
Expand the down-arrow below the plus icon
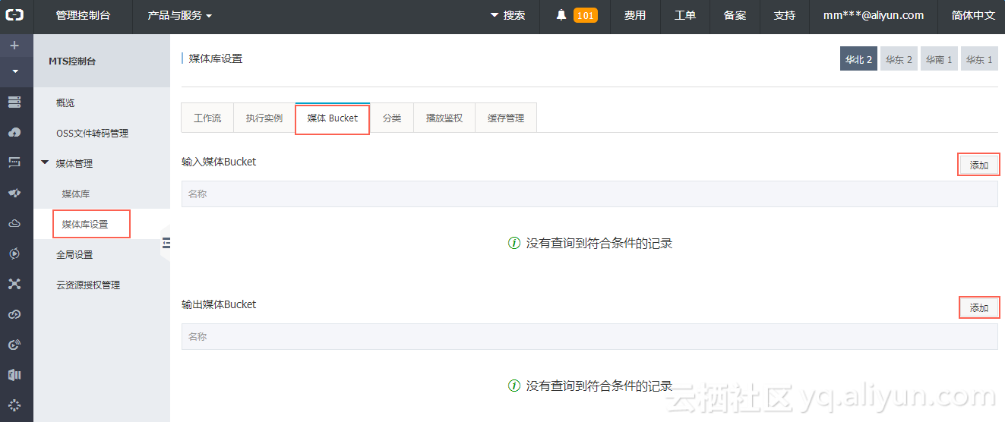(14, 72)
